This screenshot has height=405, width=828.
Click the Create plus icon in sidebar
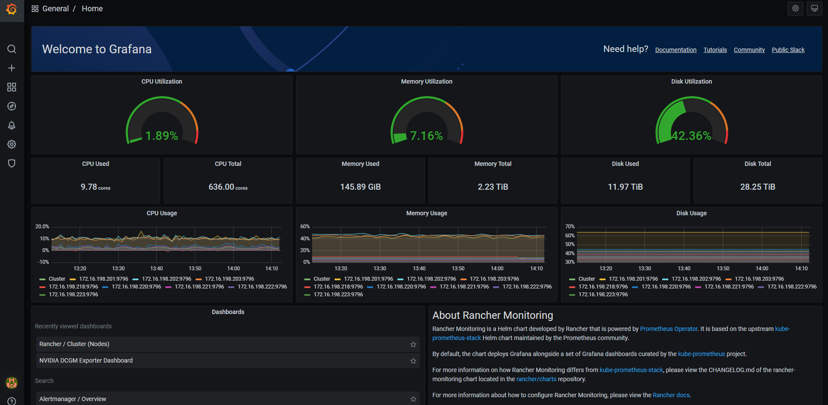[12, 68]
